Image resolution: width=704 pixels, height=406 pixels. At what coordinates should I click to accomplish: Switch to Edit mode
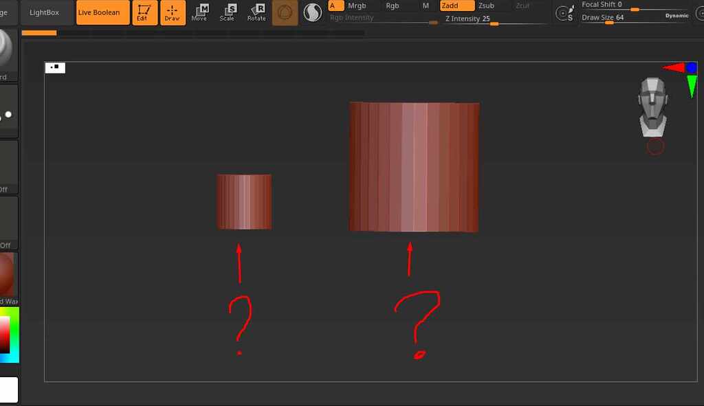click(144, 12)
